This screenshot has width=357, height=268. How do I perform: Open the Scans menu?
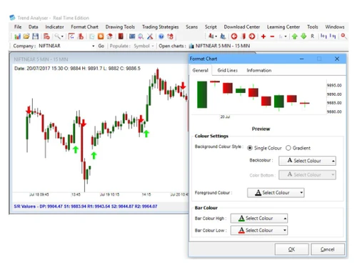[191, 27]
